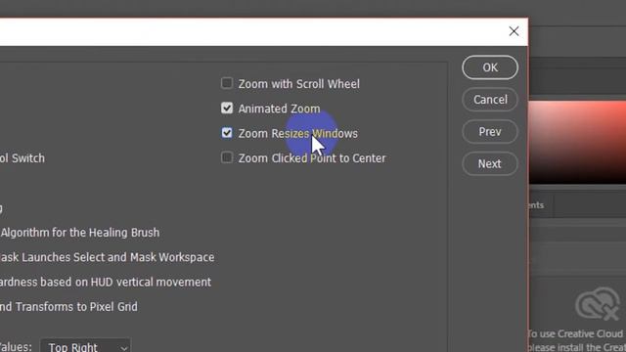Confirm preferences with OK button
Screen dimensions: 626x352
490,67
